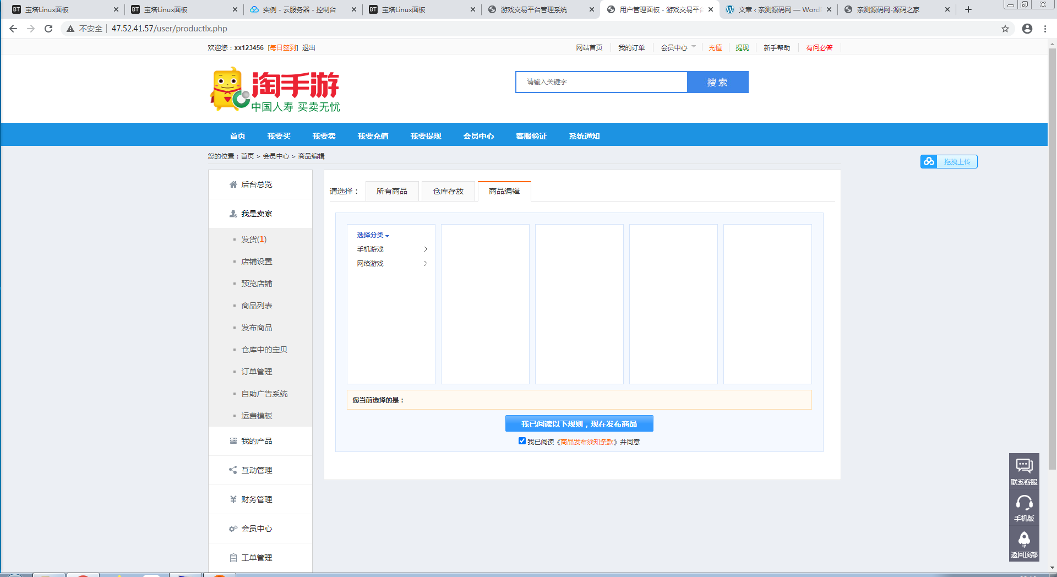Toggle the 我已阅读 agreement checkbox
This screenshot has width=1057, height=577.
522,441
